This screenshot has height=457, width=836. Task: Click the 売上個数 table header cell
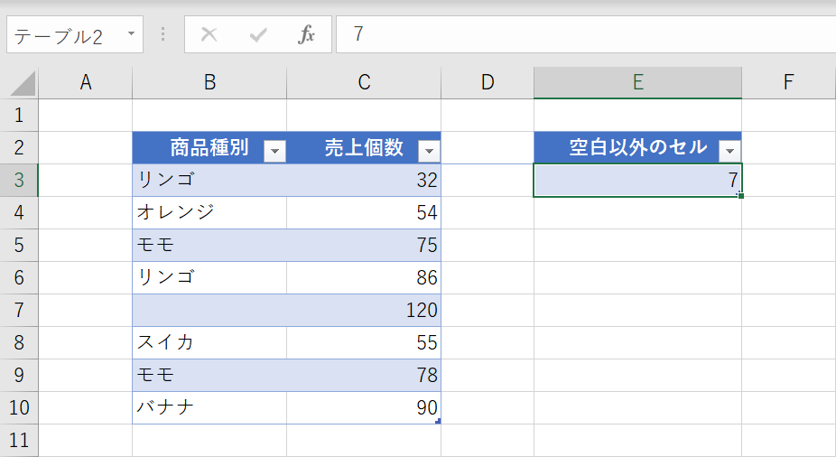pos(364,148)
